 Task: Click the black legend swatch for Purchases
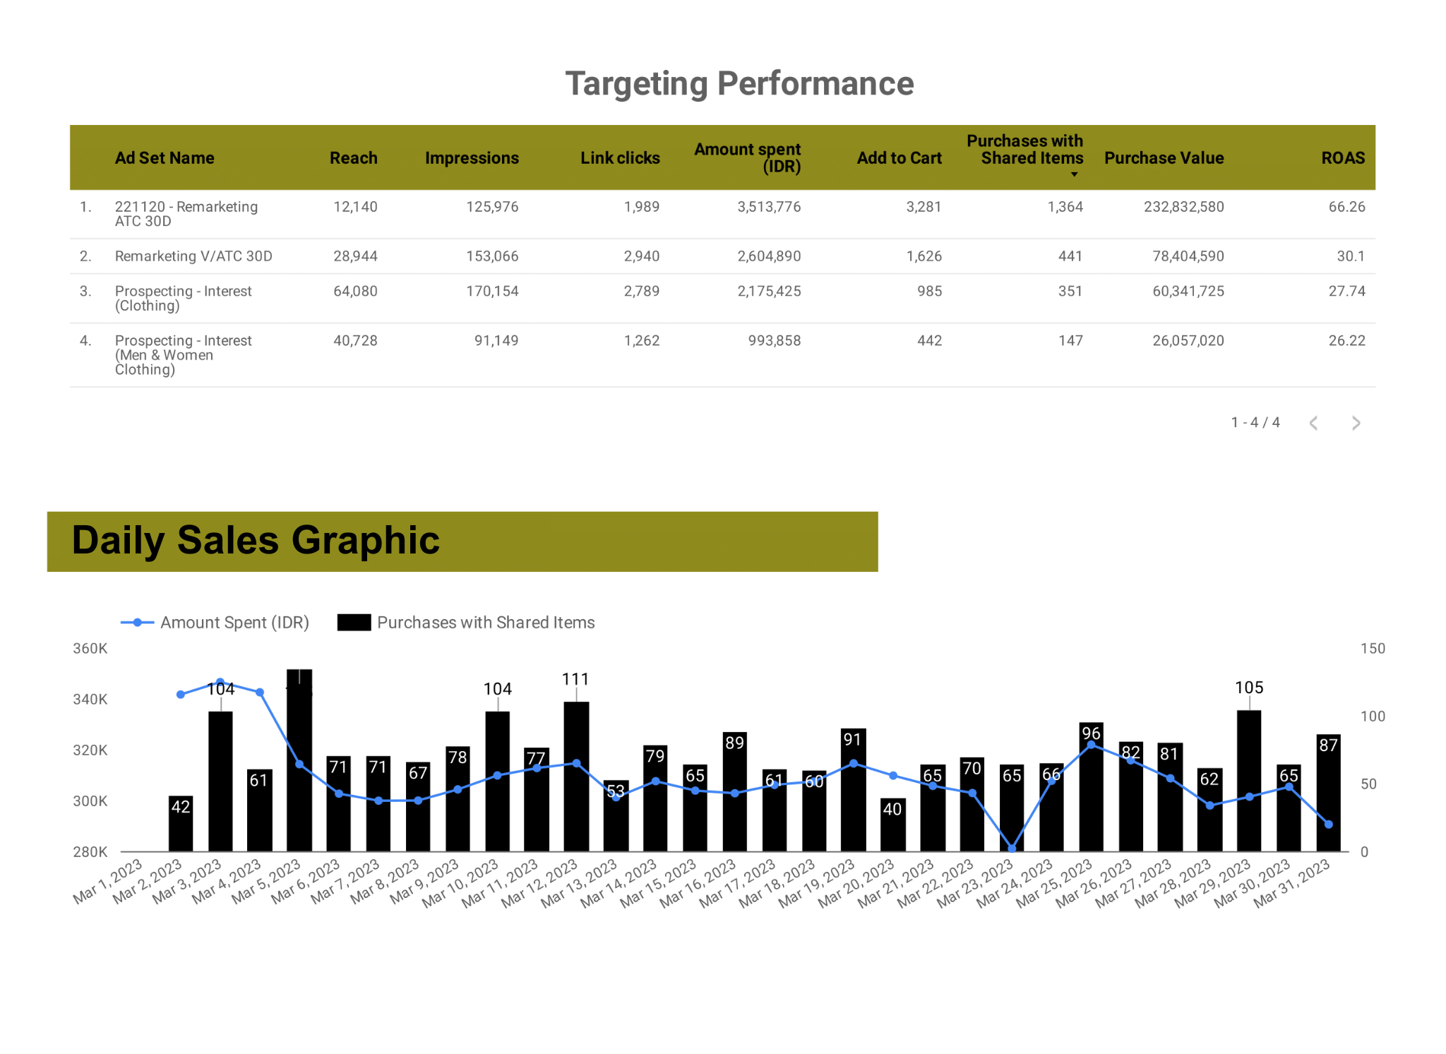pyautogui.click(x=354, y=623)
